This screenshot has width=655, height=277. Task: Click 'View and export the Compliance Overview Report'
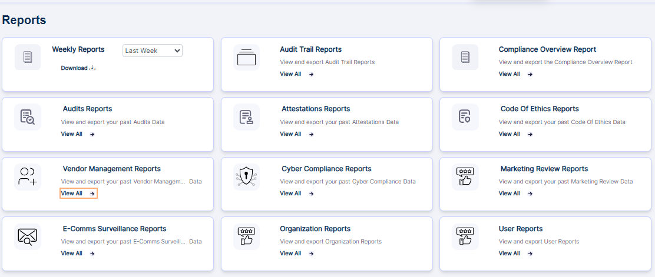565,62
